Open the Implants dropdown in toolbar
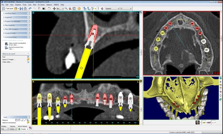 click(112, 9)
